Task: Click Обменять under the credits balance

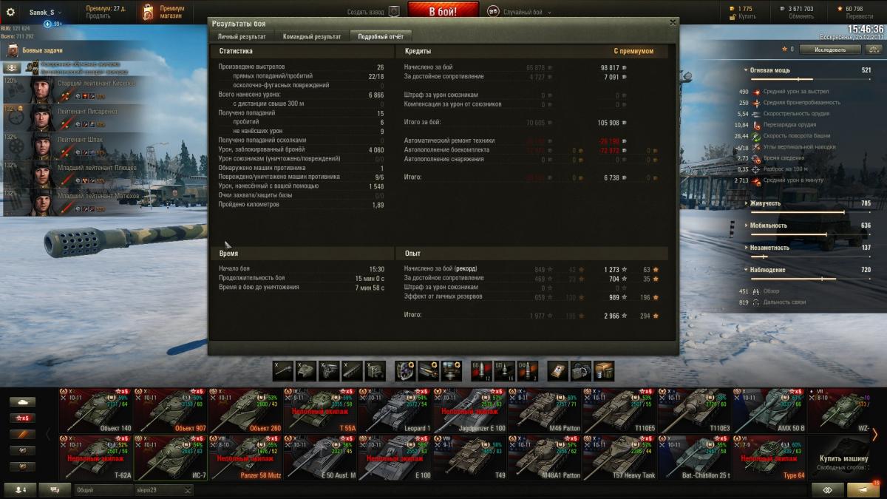Action: pyautogui.click(x=801, y=16)
